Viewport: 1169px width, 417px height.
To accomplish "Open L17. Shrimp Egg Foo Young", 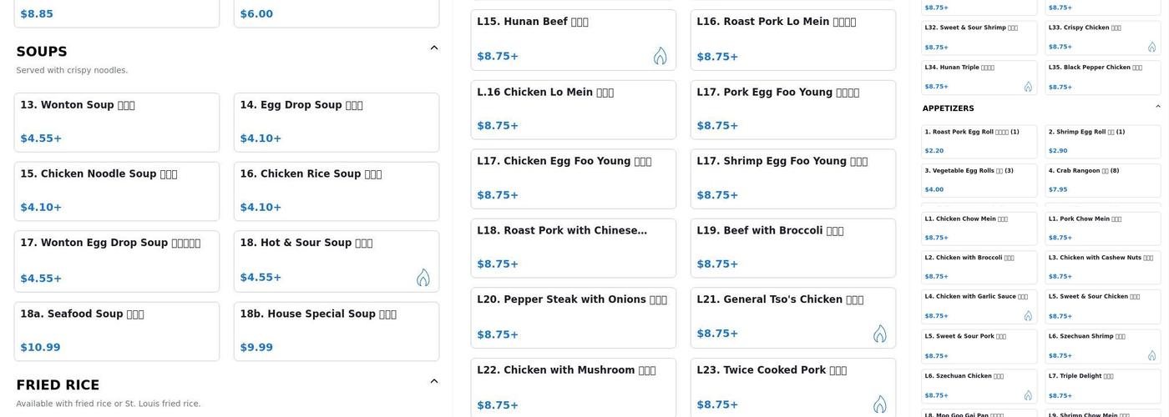I will [x=792, y=178].
